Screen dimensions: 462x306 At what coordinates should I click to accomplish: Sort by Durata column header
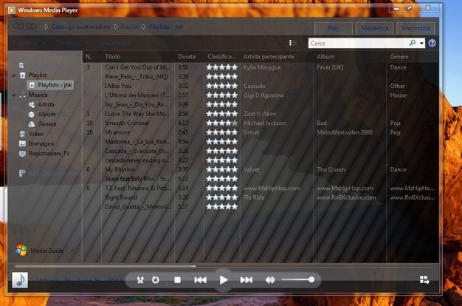(x=187, y=56)
